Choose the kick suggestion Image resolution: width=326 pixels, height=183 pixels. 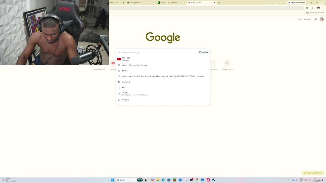tap(163, 87)
